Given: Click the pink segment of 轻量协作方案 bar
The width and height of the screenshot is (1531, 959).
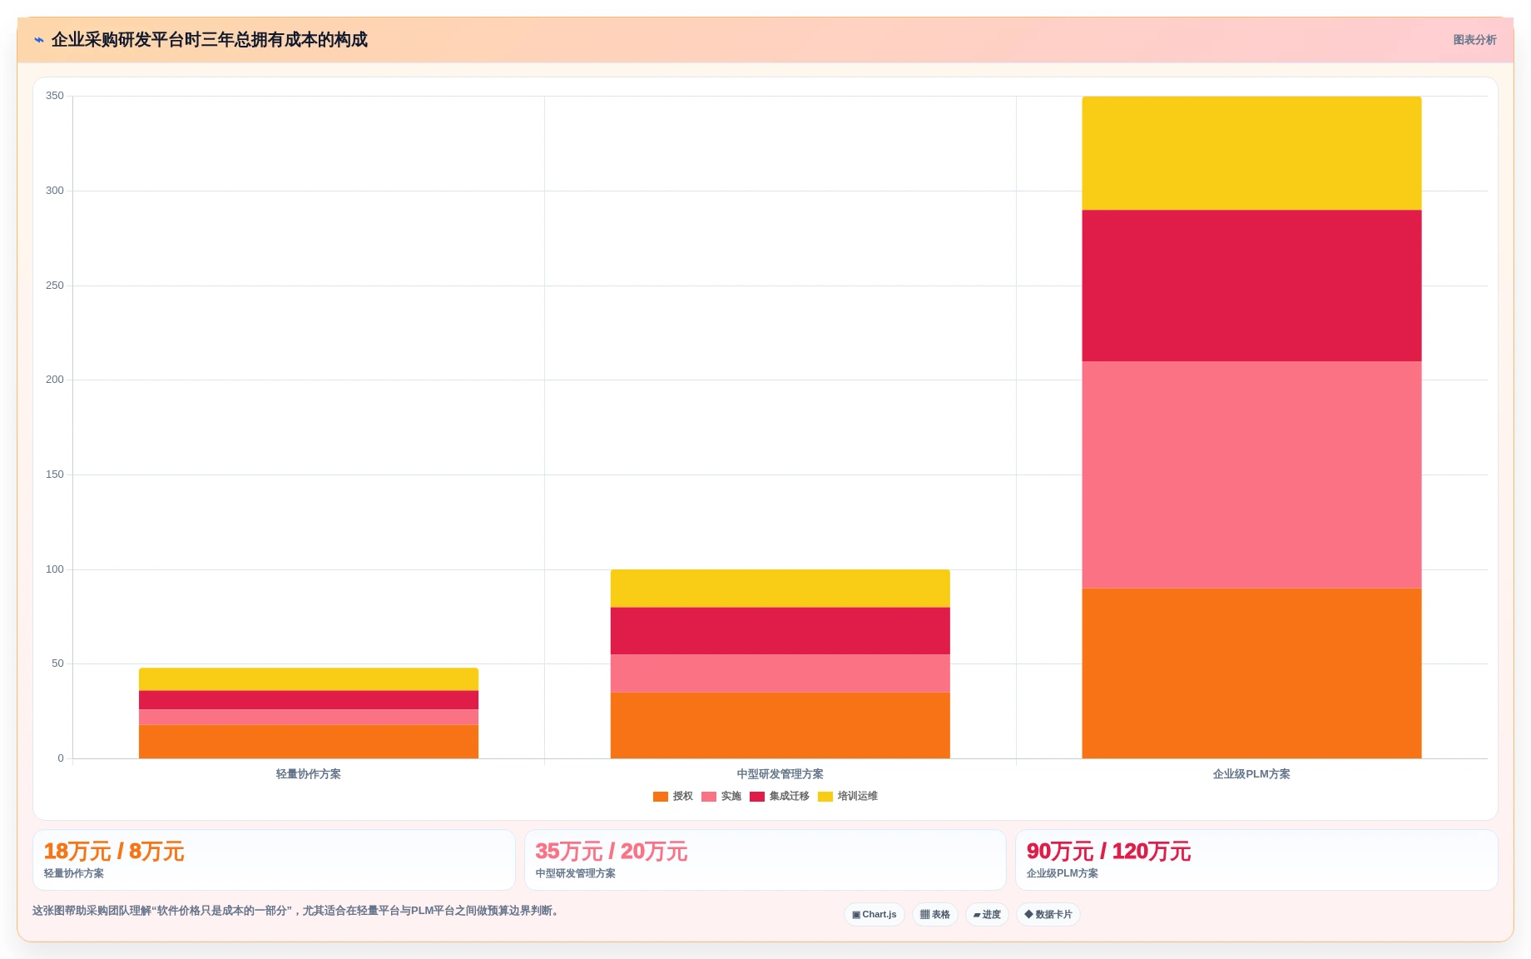Looking at the screenshot, I should tap(309, 717).
